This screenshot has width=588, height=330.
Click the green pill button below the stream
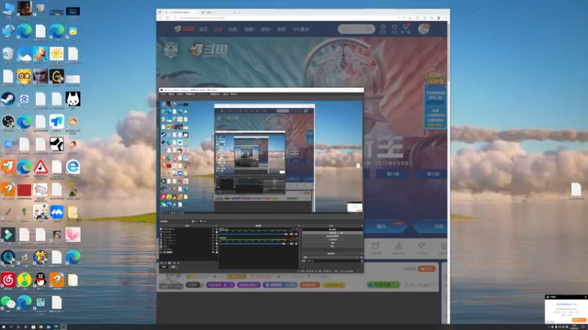[x=383, y=285]
